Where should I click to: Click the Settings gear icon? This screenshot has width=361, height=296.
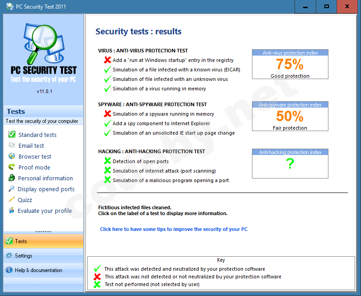click(x=9, y=255)
